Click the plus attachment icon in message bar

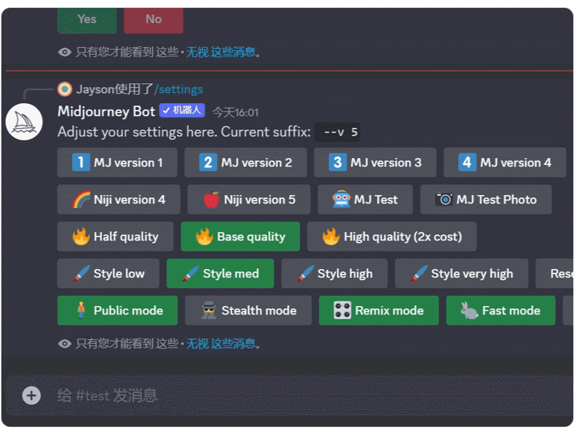(x=31, y=395)
